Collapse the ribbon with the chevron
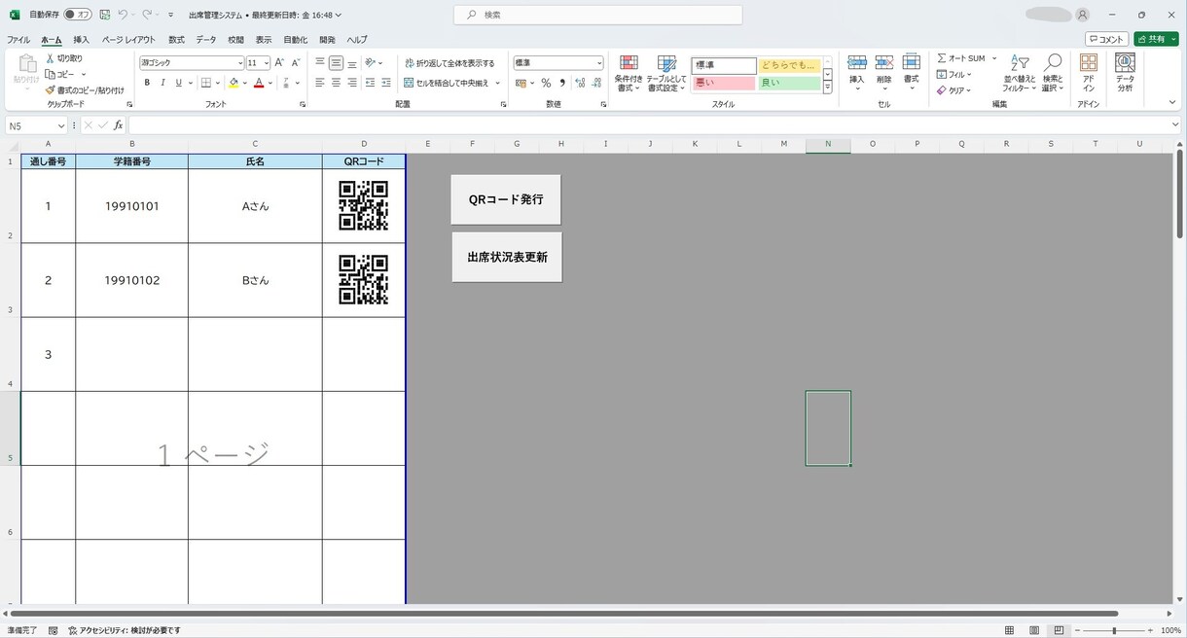 tap(1172, 101)
